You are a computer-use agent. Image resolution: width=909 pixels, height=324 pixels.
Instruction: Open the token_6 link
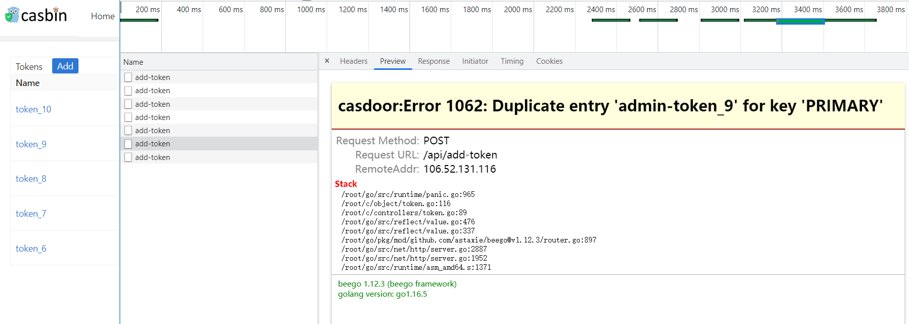[31, 249]
